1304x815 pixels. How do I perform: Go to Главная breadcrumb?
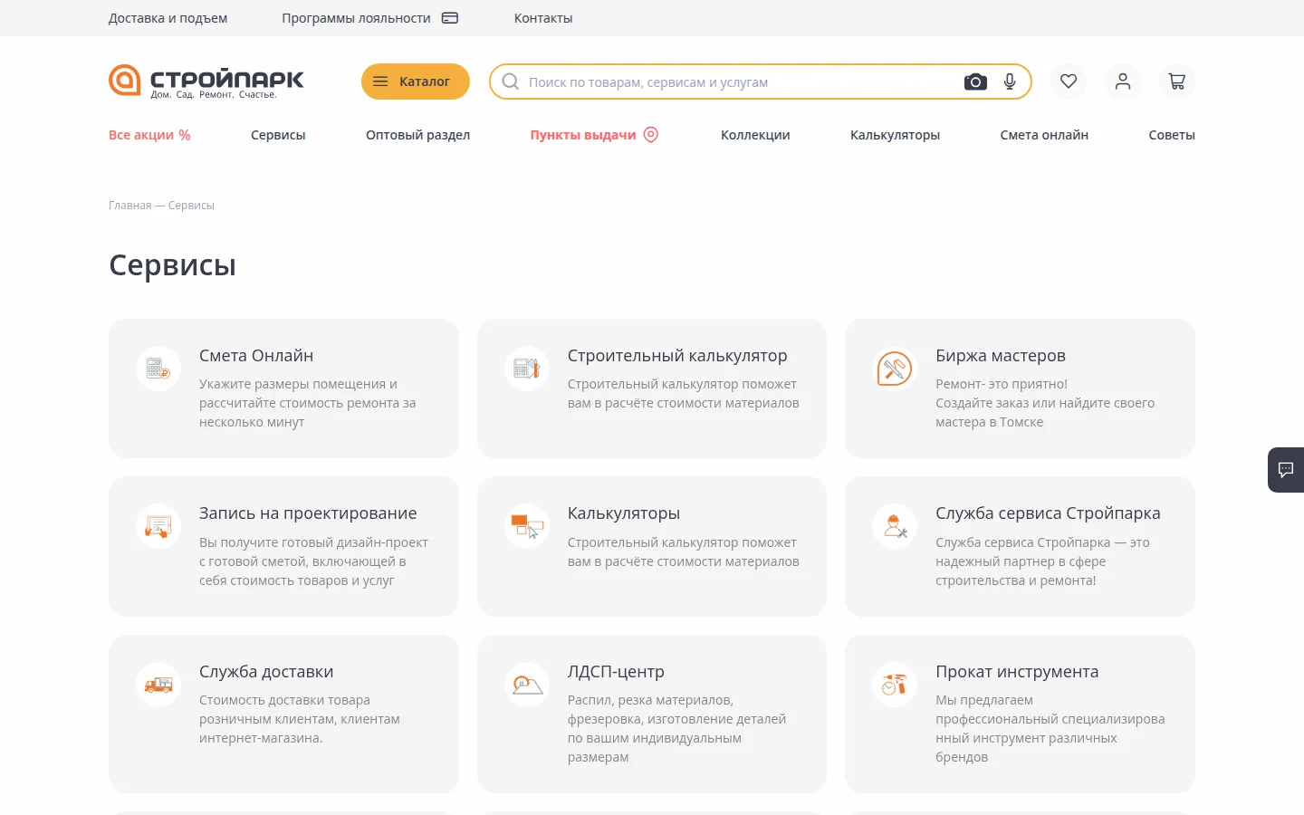pyautogui.click(x=130, y=206)
